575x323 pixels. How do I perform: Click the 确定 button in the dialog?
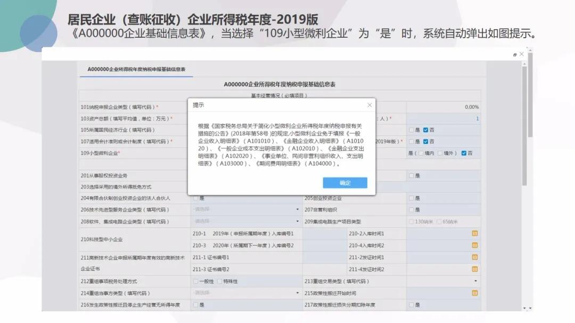click(344, 183)
